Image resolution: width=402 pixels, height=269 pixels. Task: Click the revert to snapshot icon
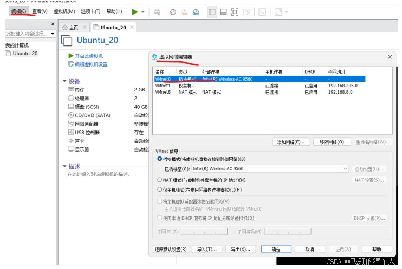coord(184,12)
